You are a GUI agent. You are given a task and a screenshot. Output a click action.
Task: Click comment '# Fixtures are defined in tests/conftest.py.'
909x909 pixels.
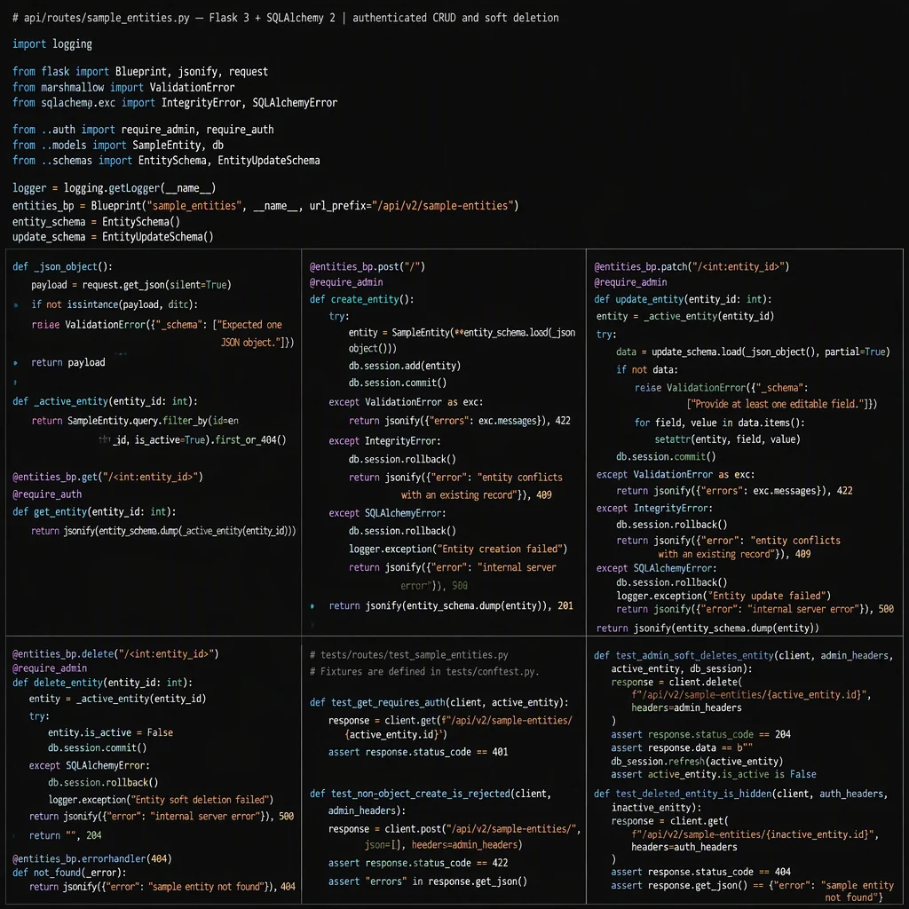click(423, 671)
